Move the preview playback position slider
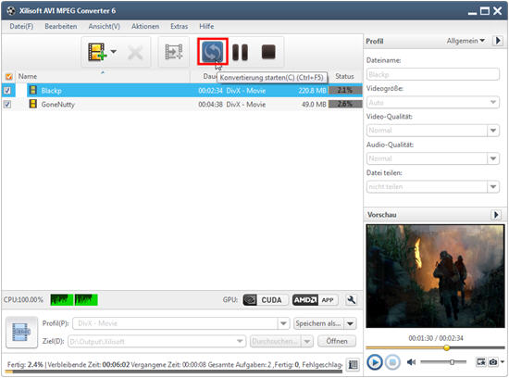 [447, 347]
